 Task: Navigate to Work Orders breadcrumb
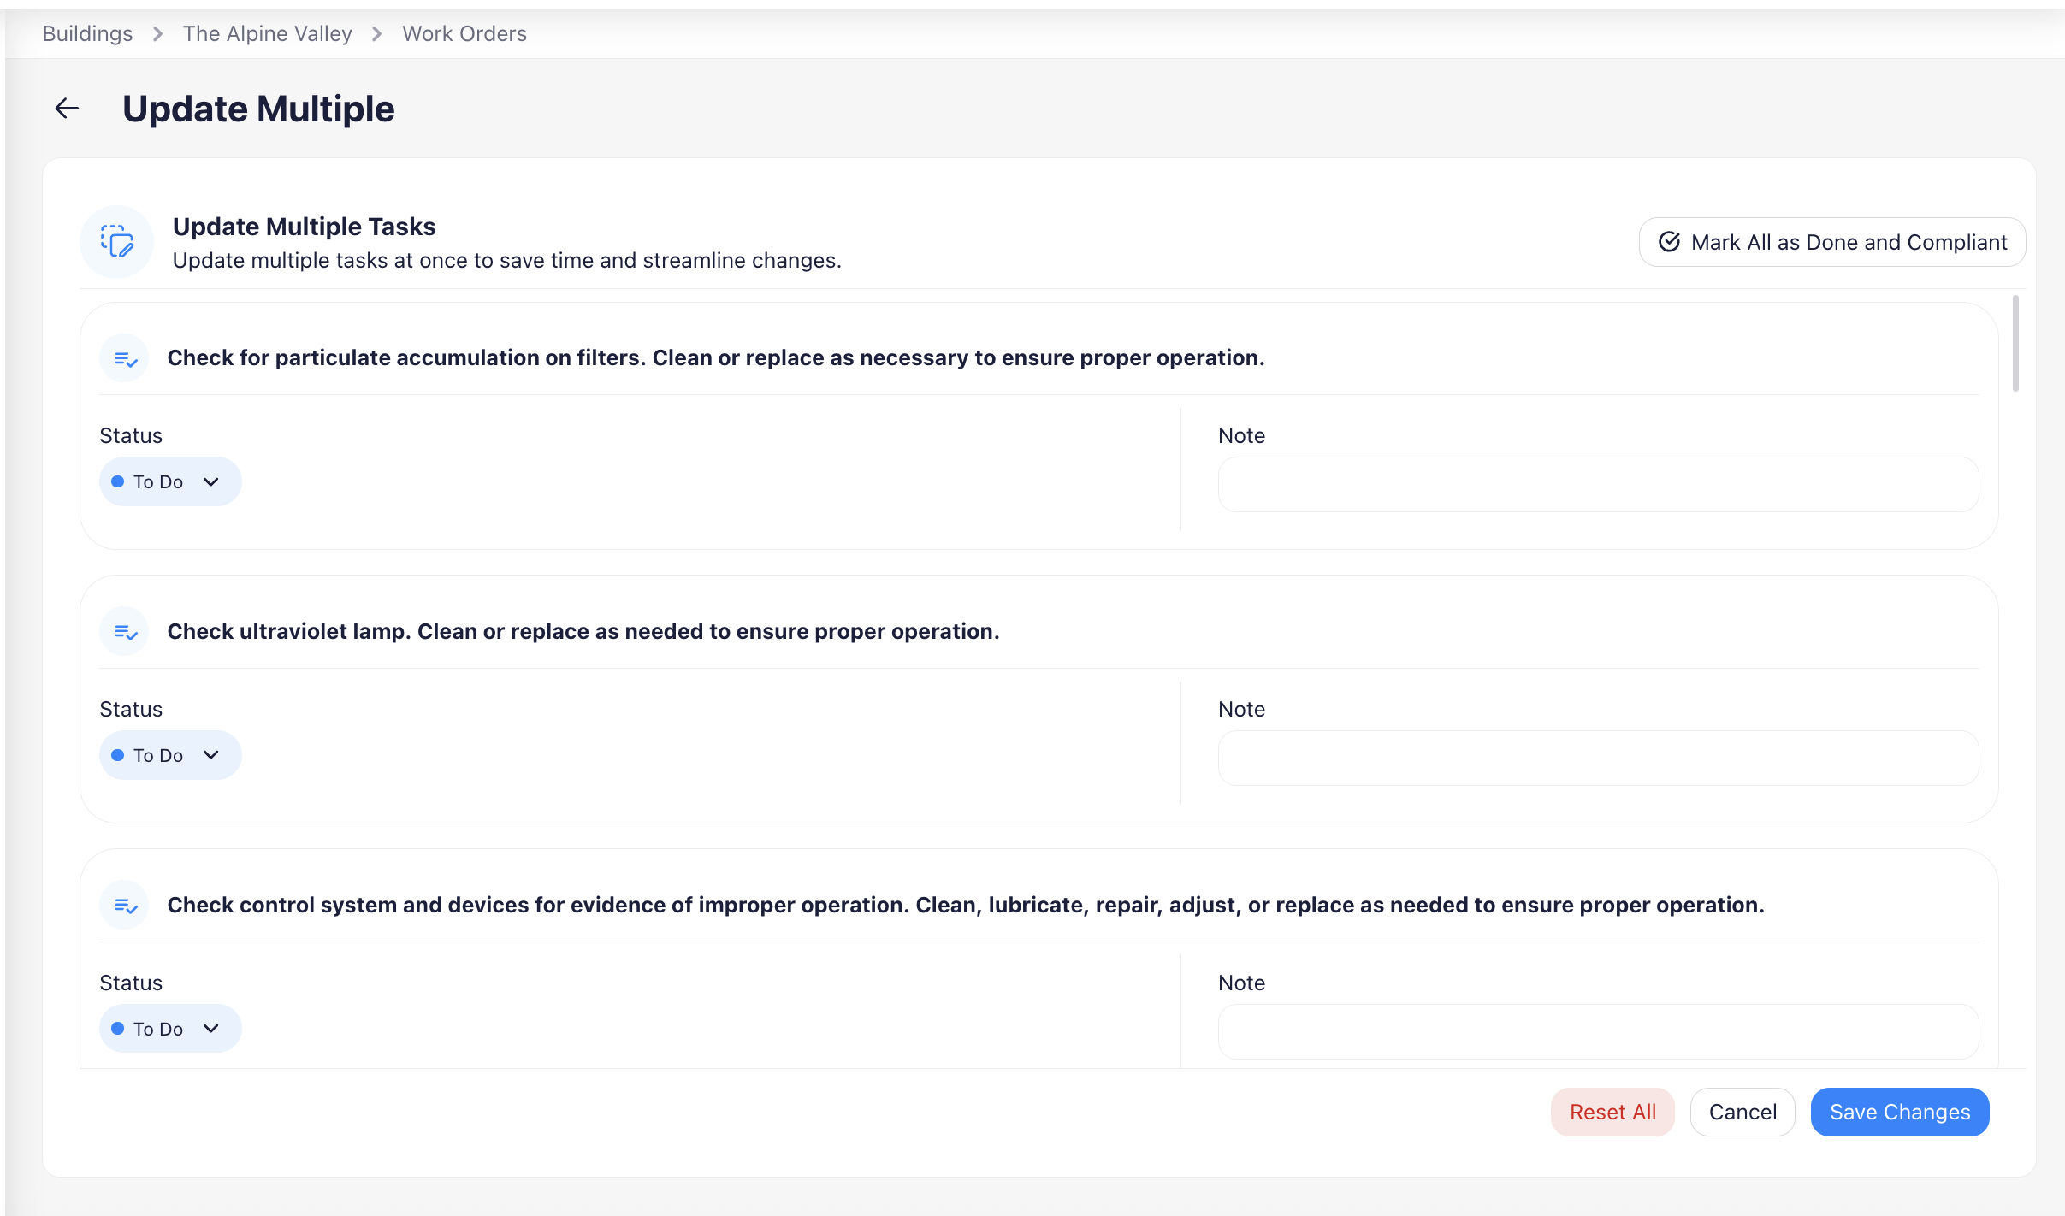point(464,34)
